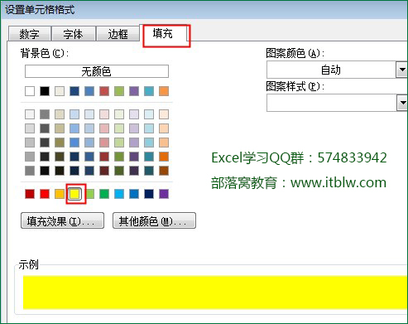Select the 边框 tab

118,34
